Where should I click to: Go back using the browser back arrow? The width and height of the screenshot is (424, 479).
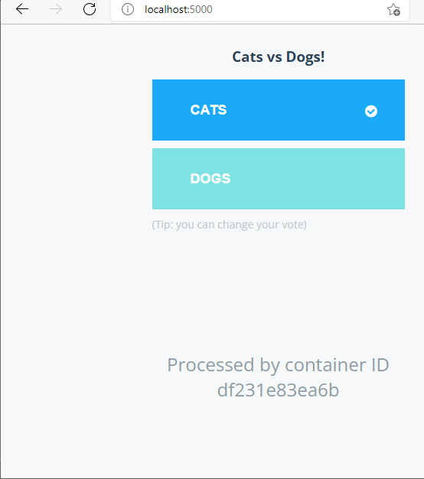click(x=22, y=9)
